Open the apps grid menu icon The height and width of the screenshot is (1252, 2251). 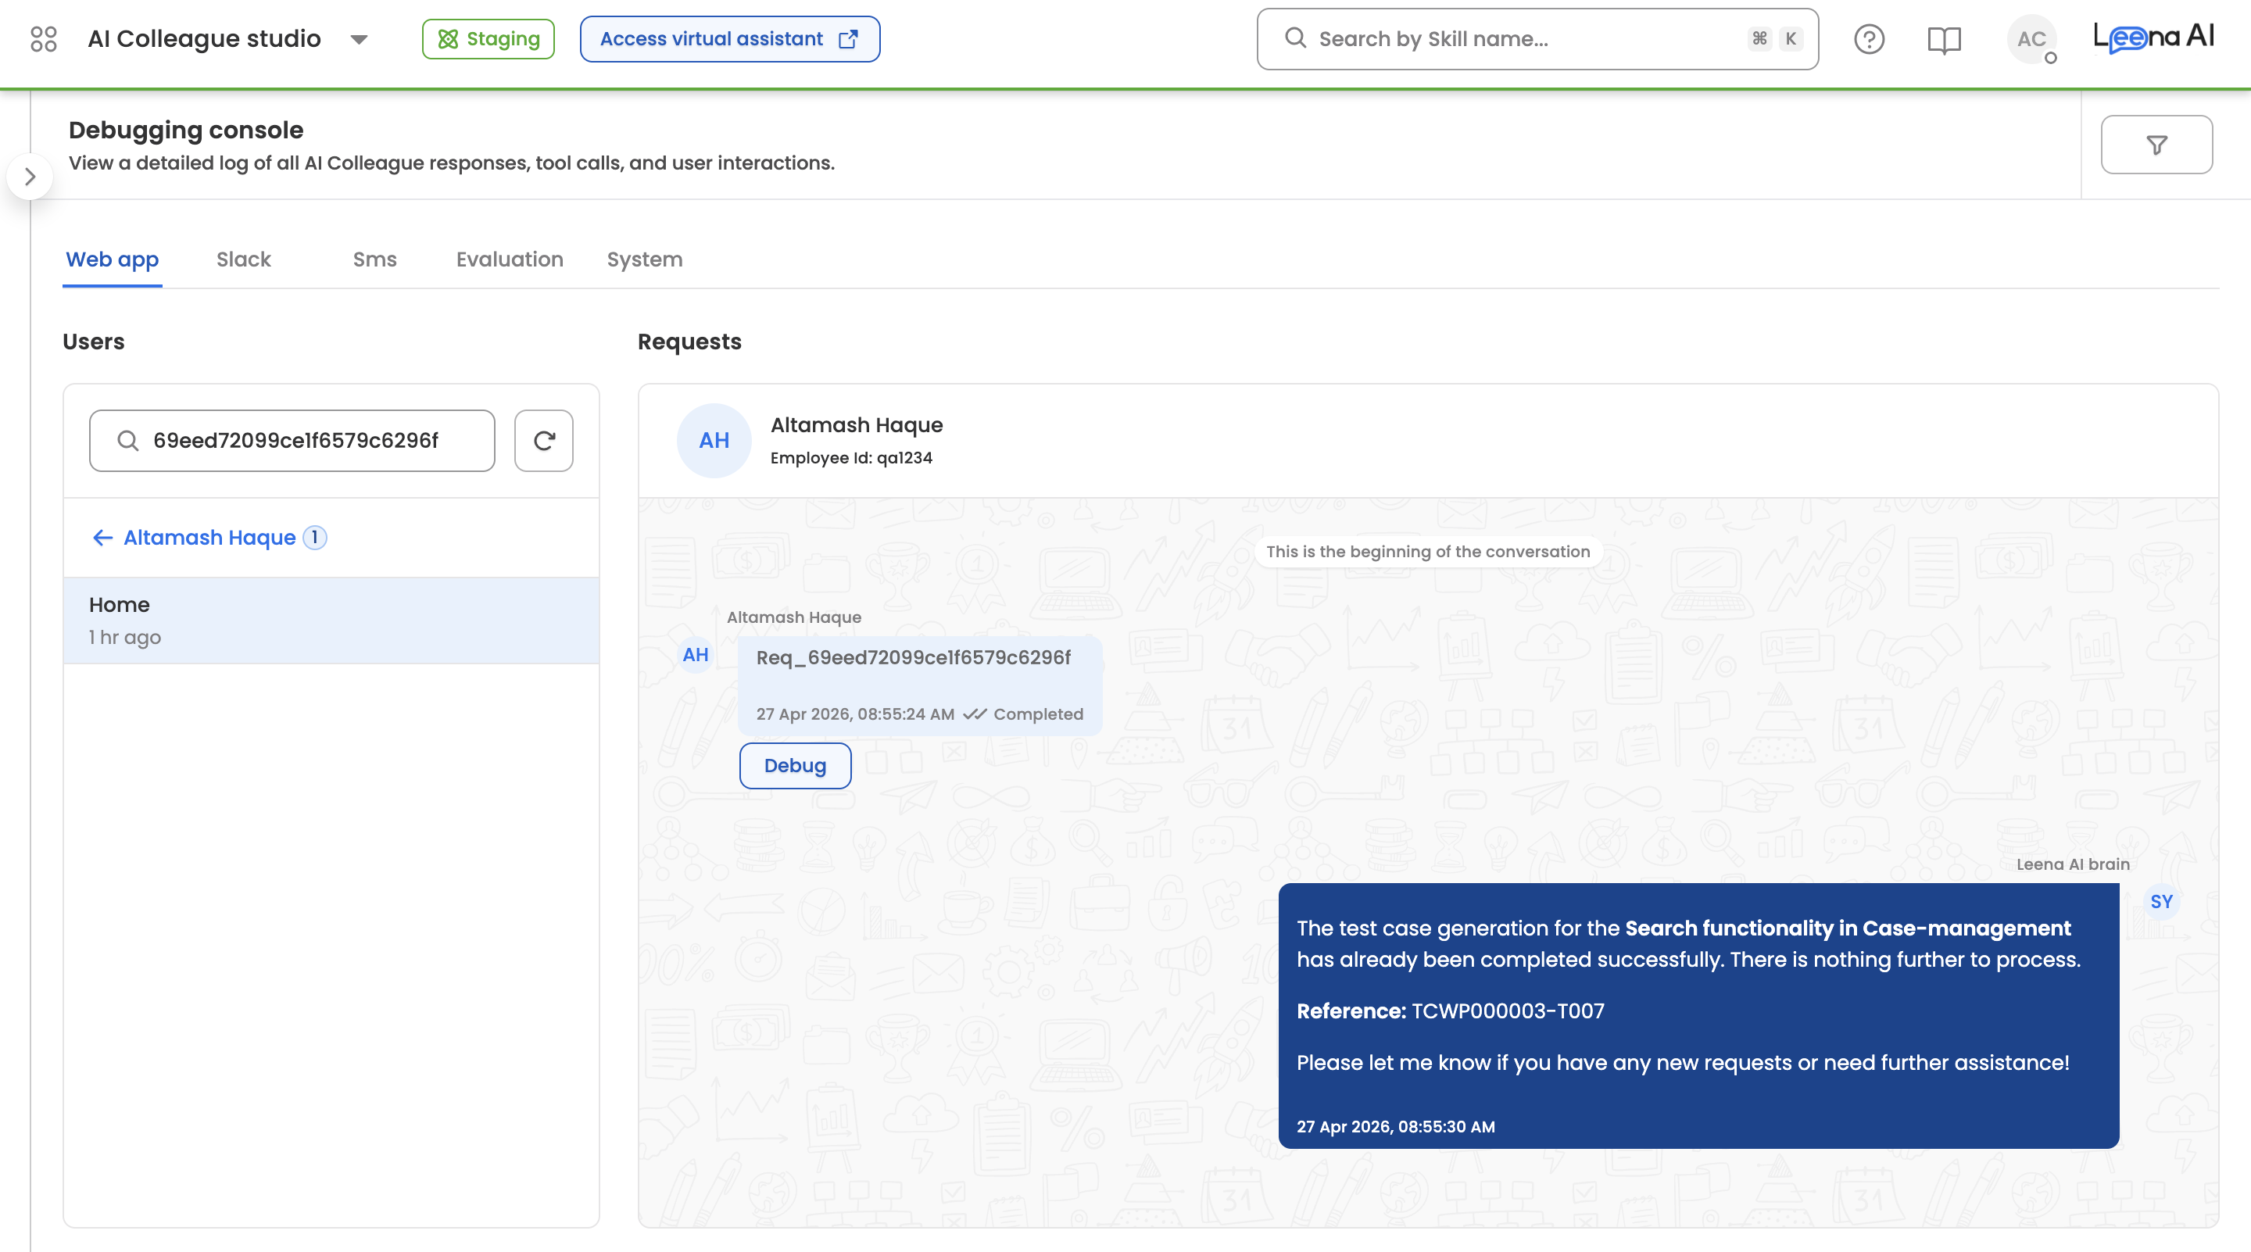pos(43,38)
